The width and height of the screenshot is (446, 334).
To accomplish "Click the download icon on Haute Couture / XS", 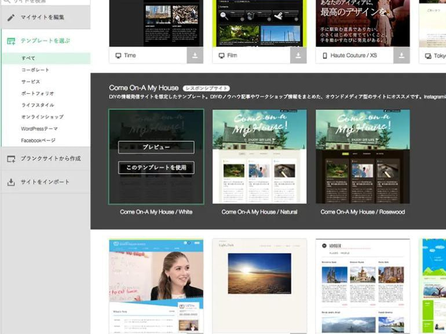I will (401, 56).
